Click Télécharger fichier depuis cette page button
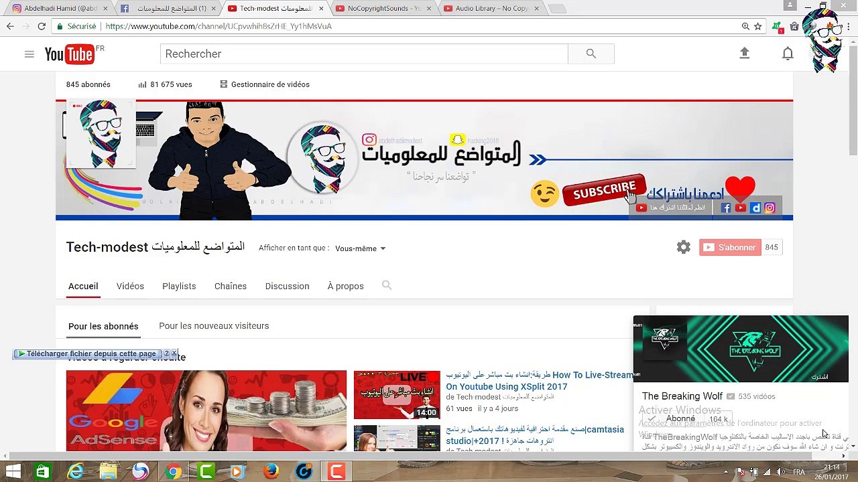The height and width of the screenshot is (482, 858). [x=88, y=353]
